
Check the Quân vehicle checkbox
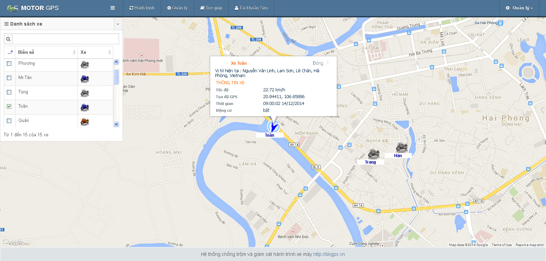(x=9, y=121)
